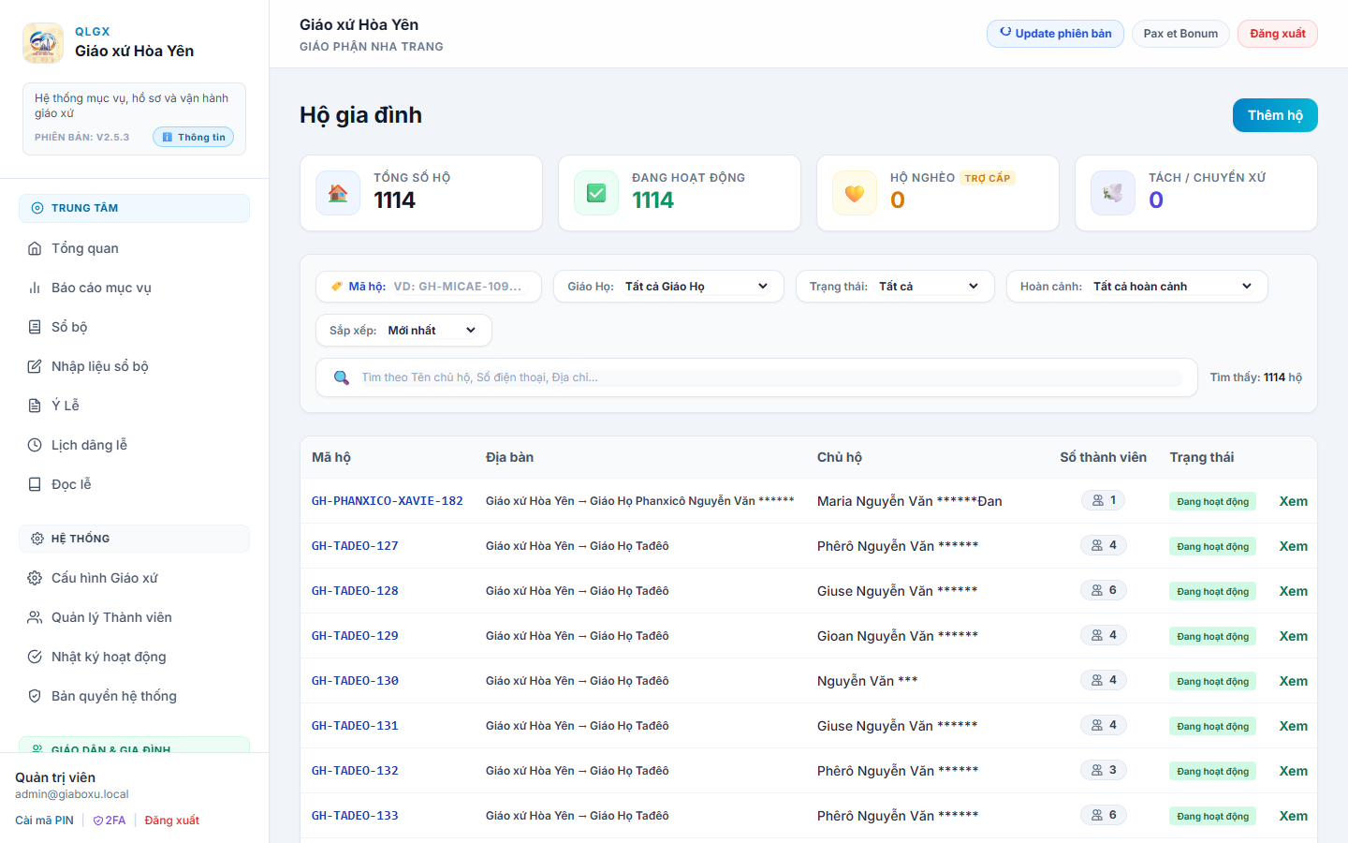This screenshot has width=1348, height=843.
Task: Click the Lịch dâng lễ clock icon
Action: [35, 445]
